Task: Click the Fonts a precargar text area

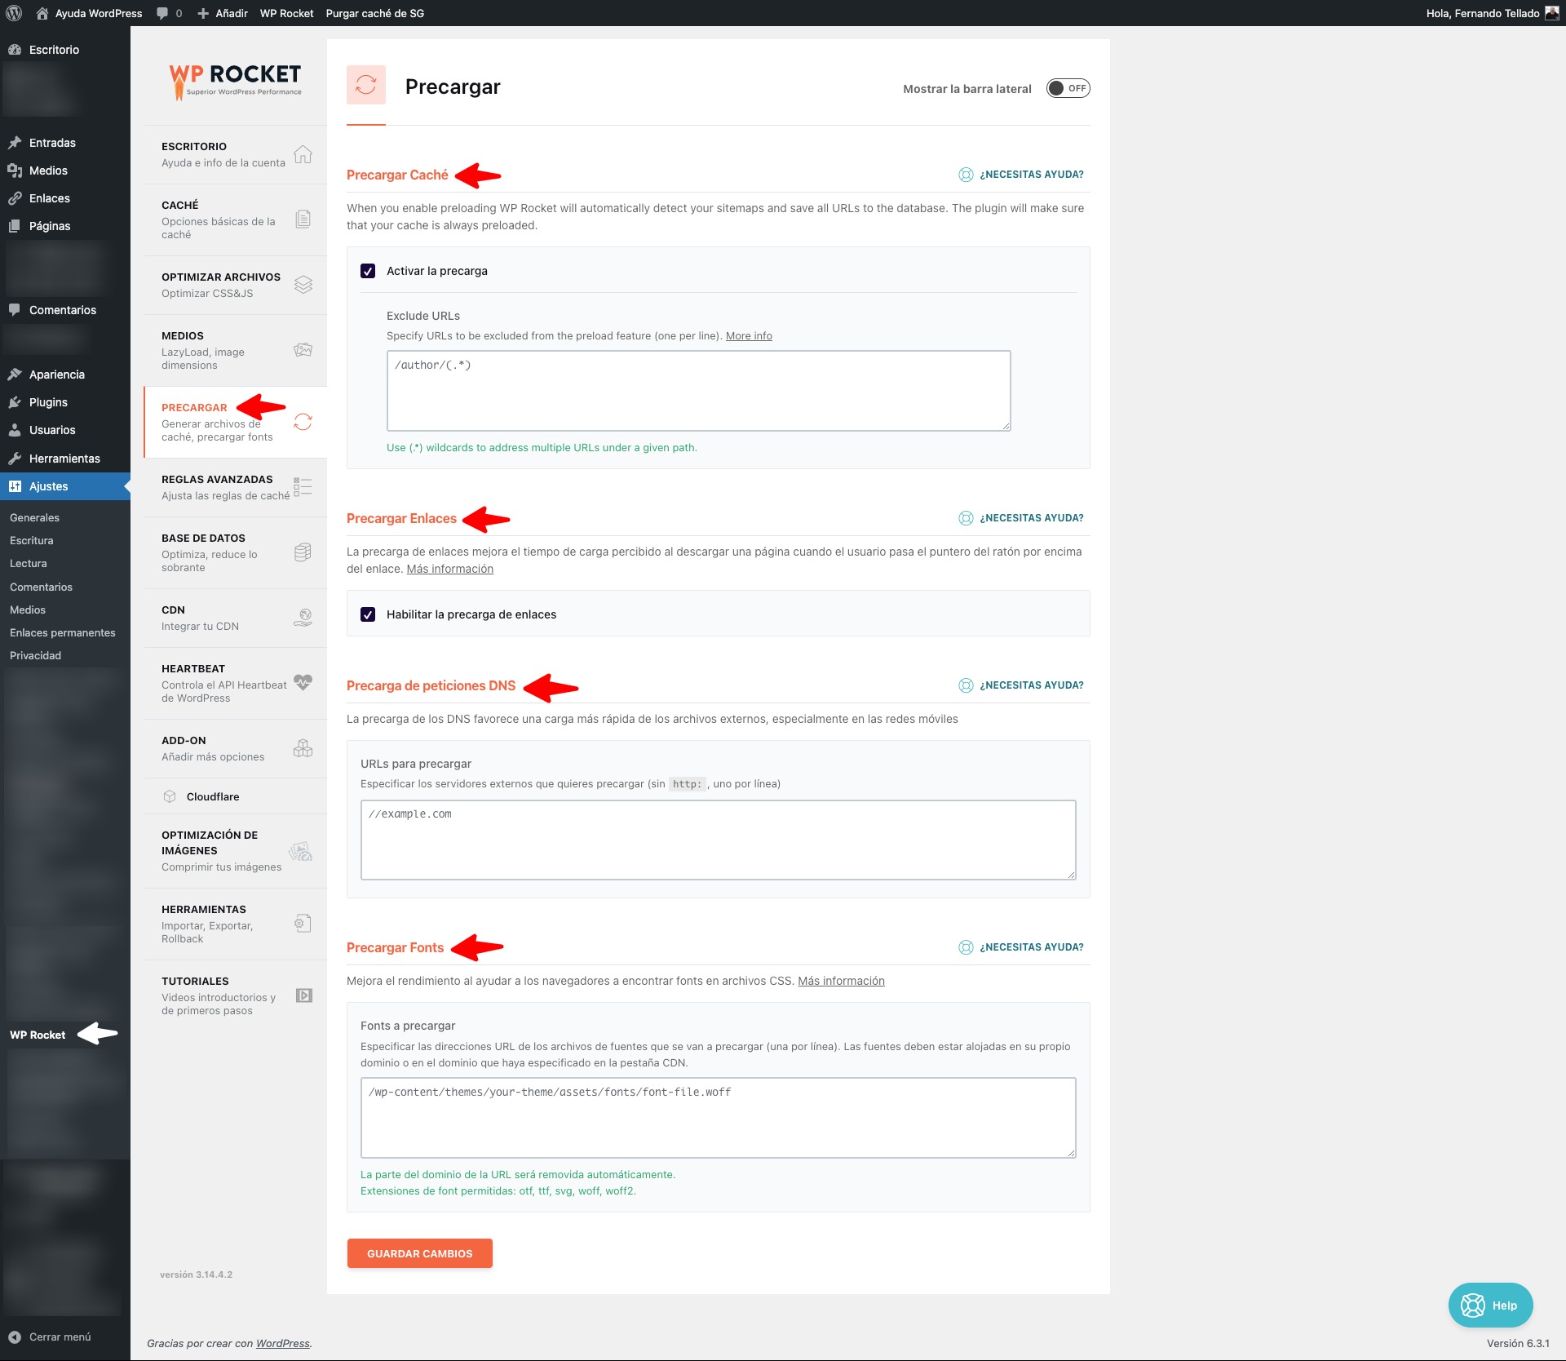Action: coord(718,1118)
